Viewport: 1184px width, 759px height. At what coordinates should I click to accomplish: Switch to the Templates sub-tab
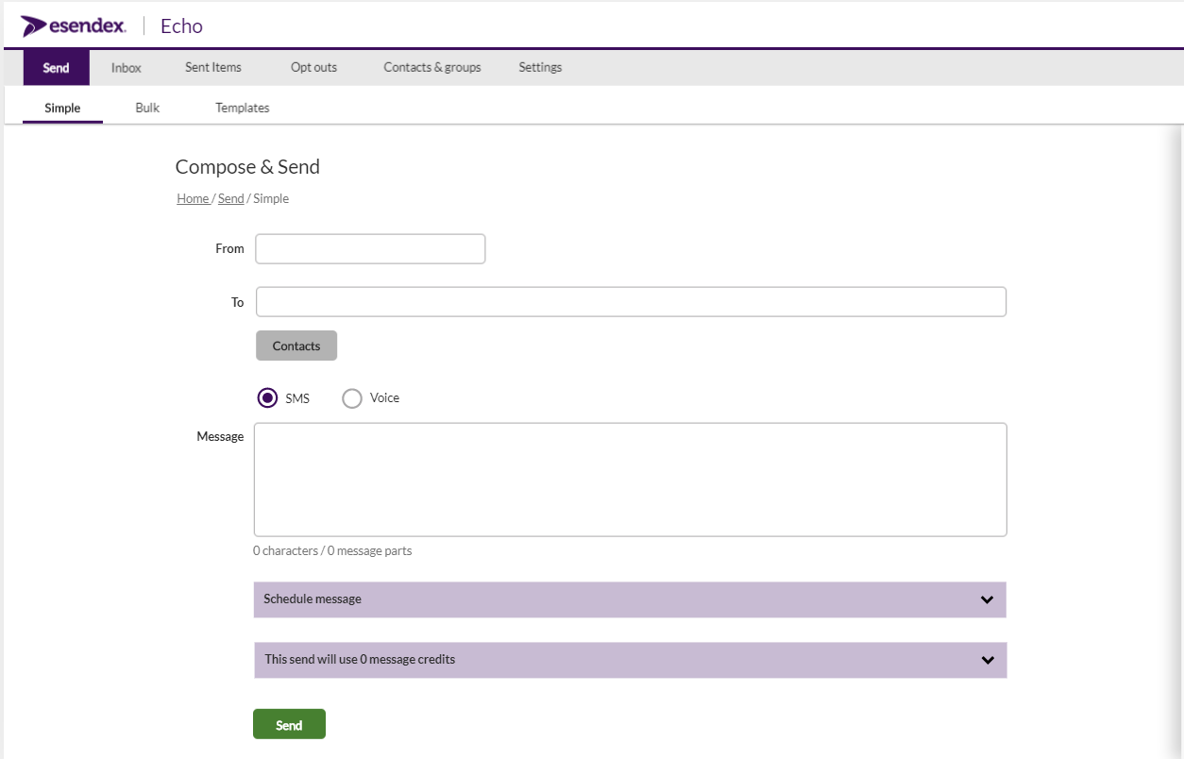coord(242,108)
